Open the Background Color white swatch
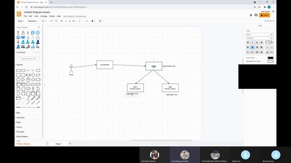 [x=271, y=62]
